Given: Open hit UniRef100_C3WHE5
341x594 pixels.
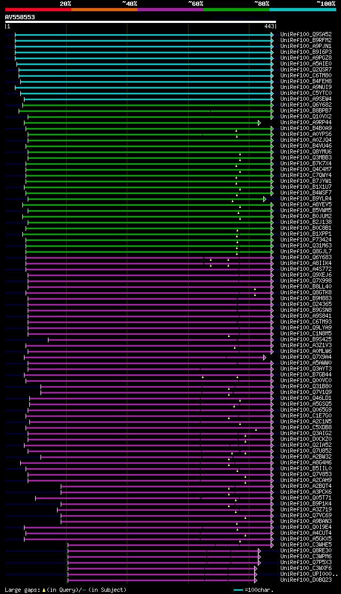Looking at the screenshot, I should 306,545.
